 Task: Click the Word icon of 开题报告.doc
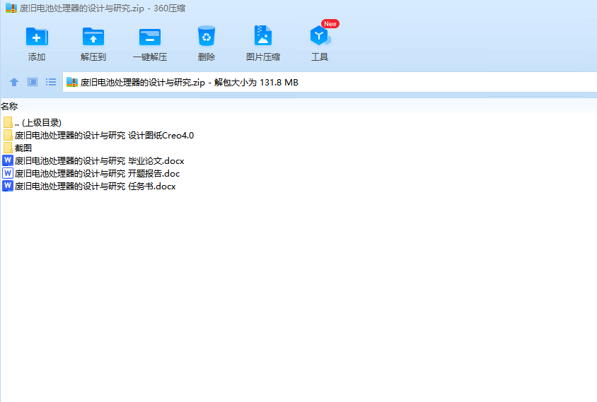click(x=8, y=173)
